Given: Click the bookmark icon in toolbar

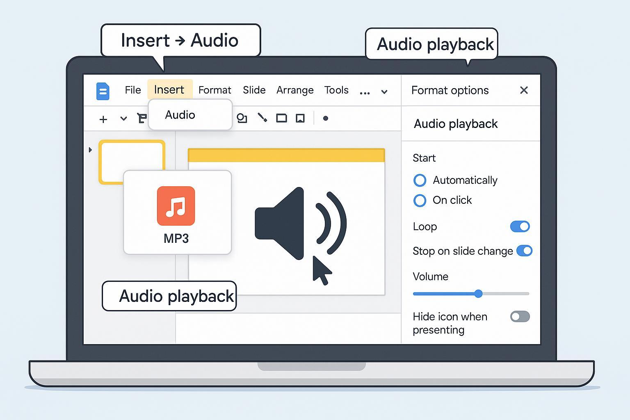Looking at the screenshot, I should click(300, 119).
